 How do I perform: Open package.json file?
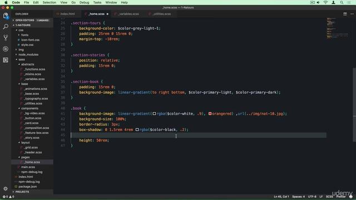point(32,187)
